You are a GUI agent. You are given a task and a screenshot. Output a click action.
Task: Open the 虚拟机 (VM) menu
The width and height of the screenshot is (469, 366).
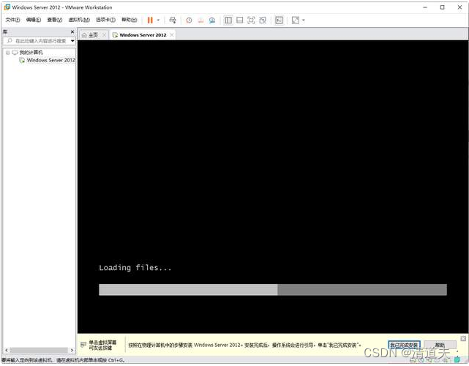point(79,20)
